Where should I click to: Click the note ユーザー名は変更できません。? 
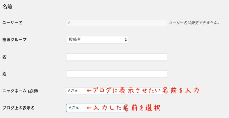tap(194, 23)
